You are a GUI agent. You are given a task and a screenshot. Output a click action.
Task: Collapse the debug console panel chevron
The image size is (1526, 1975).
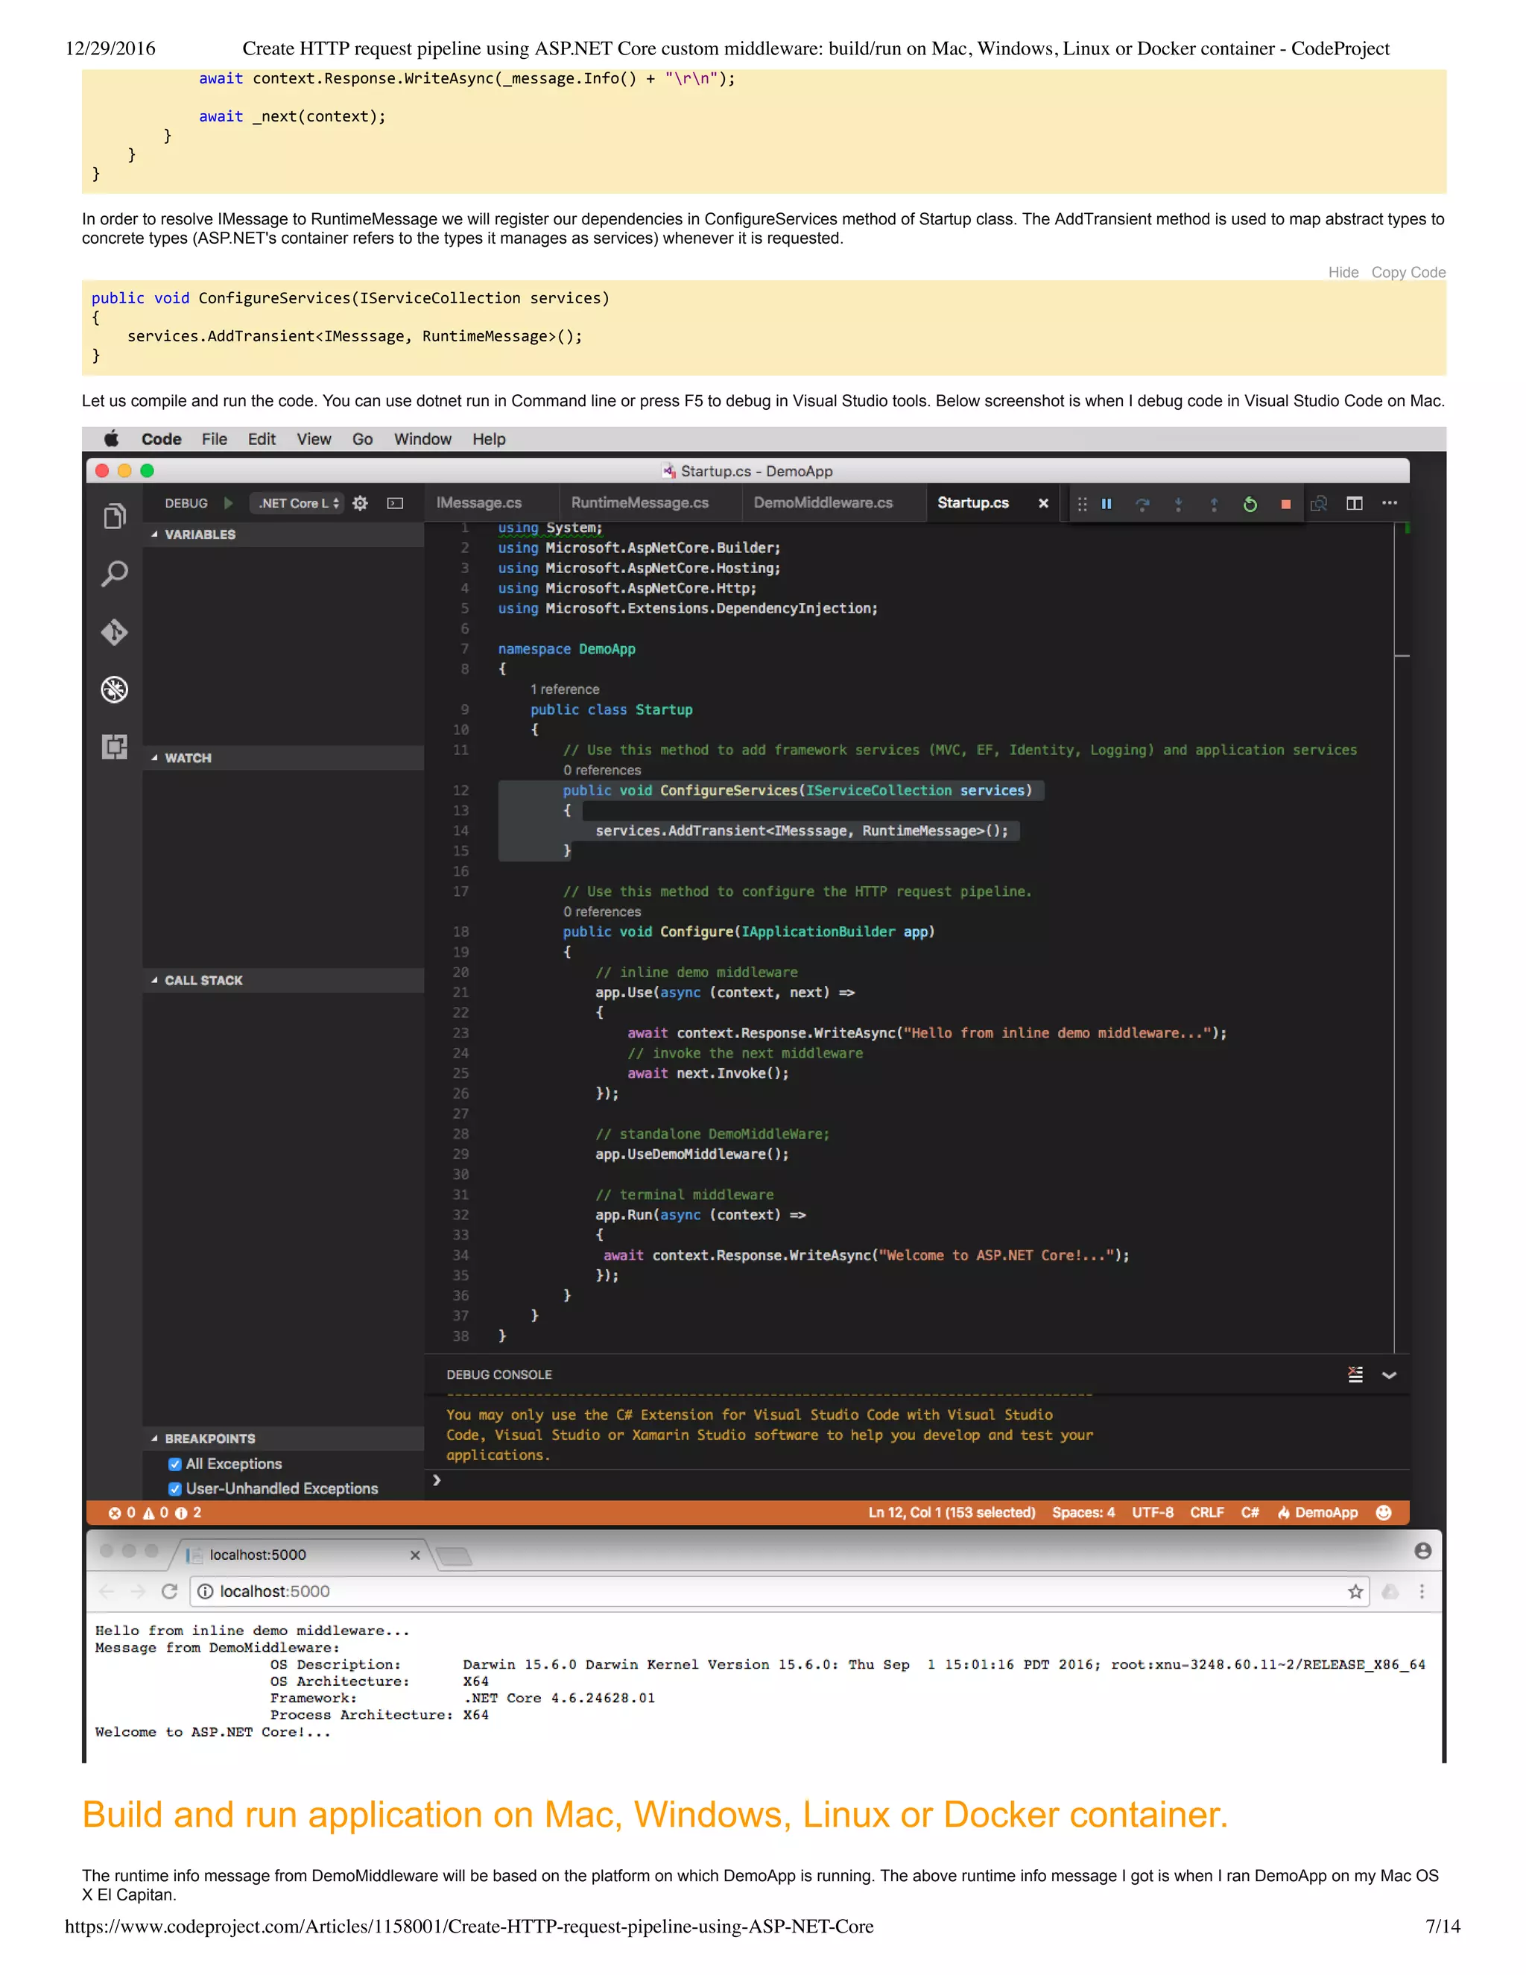1390,1376
